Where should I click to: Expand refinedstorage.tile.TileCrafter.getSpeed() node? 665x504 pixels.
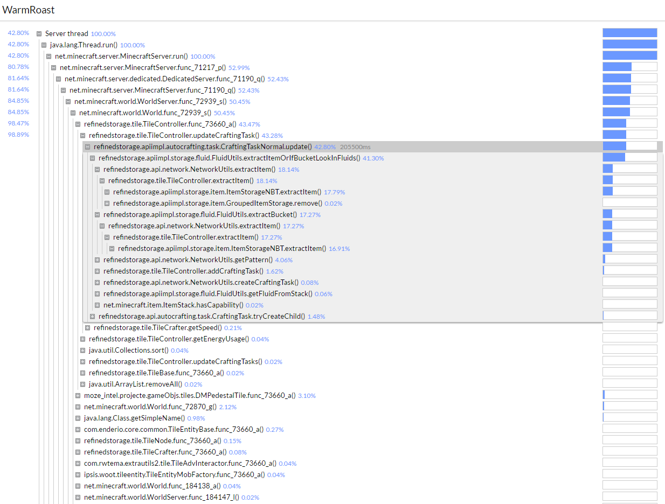coord(87,327)
